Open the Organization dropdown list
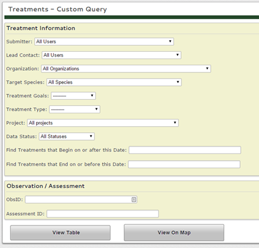 point(126,69)
